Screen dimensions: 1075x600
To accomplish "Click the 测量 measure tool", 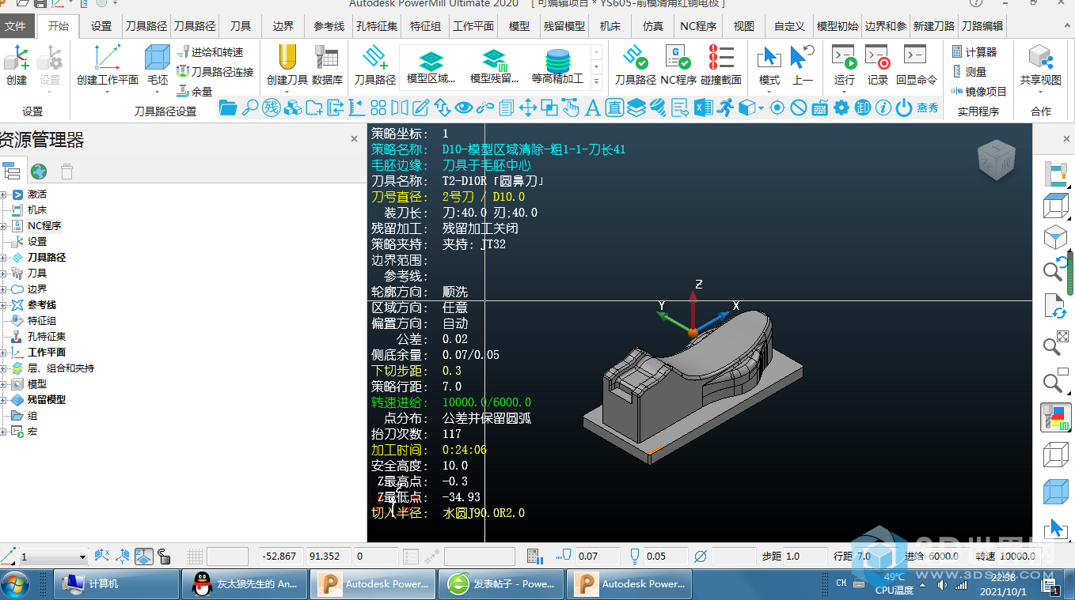I will point(969,72).
